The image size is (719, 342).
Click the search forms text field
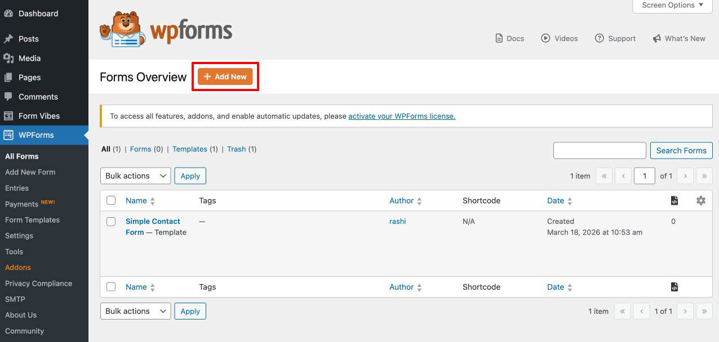600,150
